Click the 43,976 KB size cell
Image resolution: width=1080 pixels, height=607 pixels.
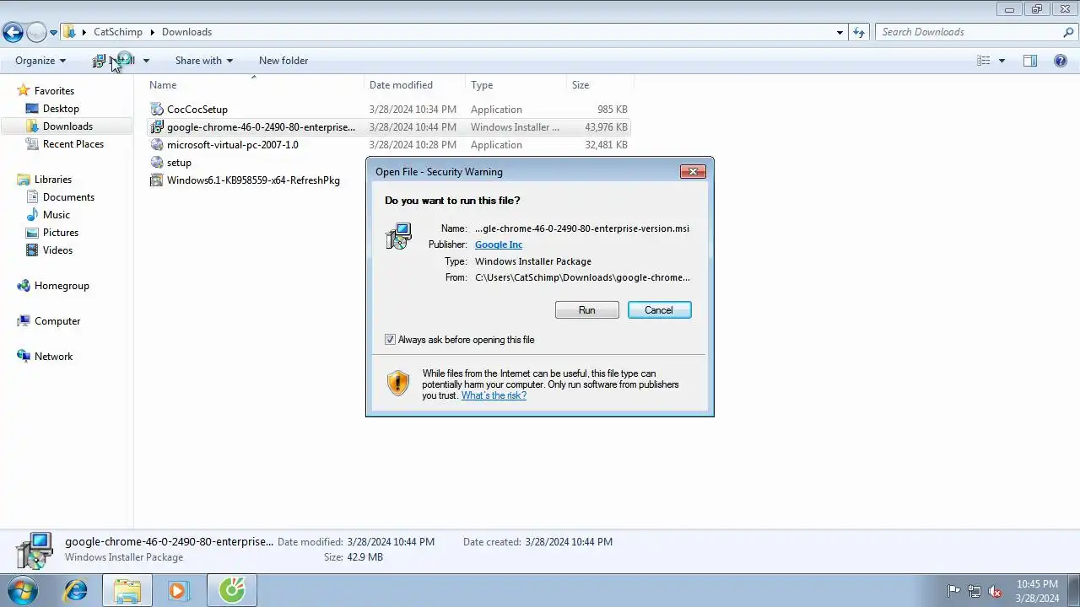[607, 127]
